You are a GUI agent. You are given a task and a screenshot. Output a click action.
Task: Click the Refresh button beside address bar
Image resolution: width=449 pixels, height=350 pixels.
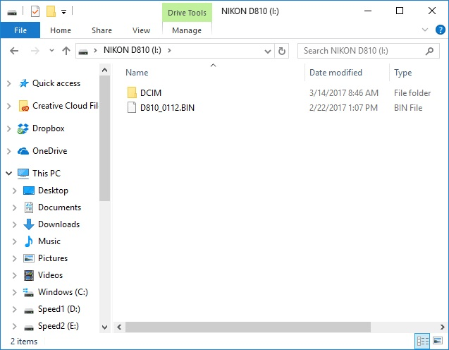(x=282, y=51)
